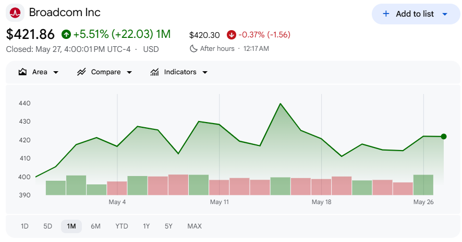Screen dimensions: 462x242
Task: Switch to the 5D time range
Action: click(48, 226)
